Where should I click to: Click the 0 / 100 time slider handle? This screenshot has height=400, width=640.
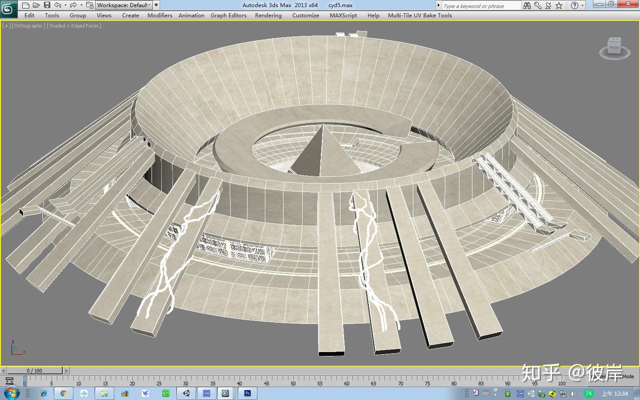(35, 370)
